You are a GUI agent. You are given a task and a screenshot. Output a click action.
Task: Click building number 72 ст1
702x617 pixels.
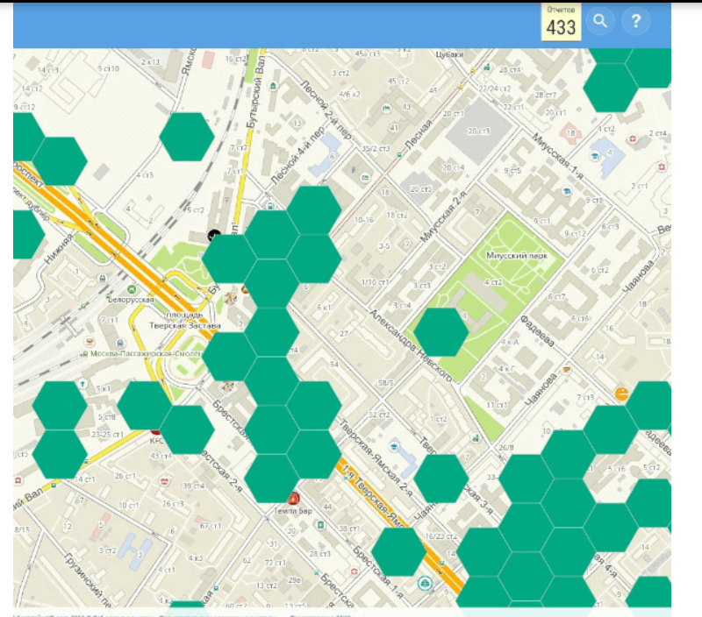click(x=276, y=563)
